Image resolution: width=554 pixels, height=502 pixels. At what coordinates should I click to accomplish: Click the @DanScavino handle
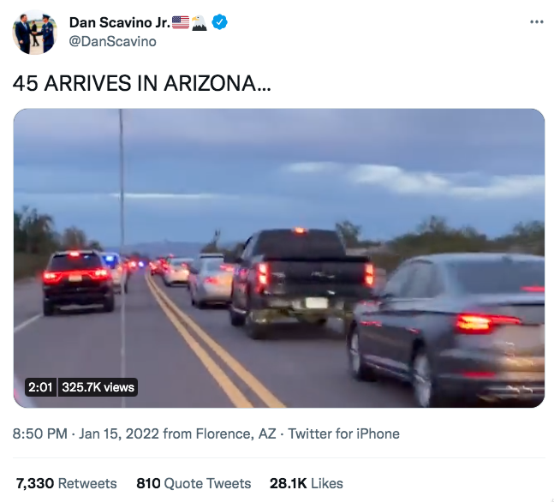pos(113,41)
